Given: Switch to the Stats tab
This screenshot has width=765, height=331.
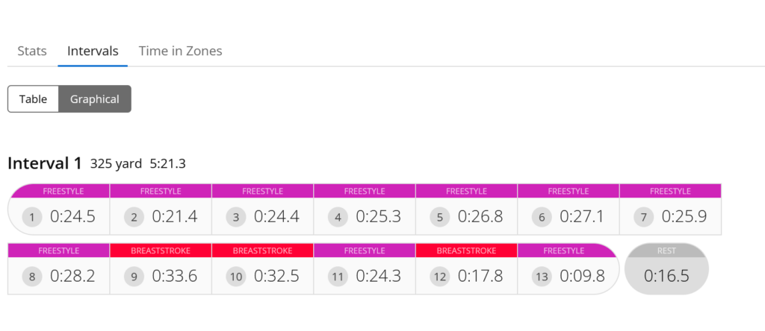Looking at the screenshot, I should [32, 51].
